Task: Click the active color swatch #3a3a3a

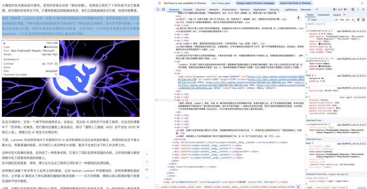Action: point(320,44)
